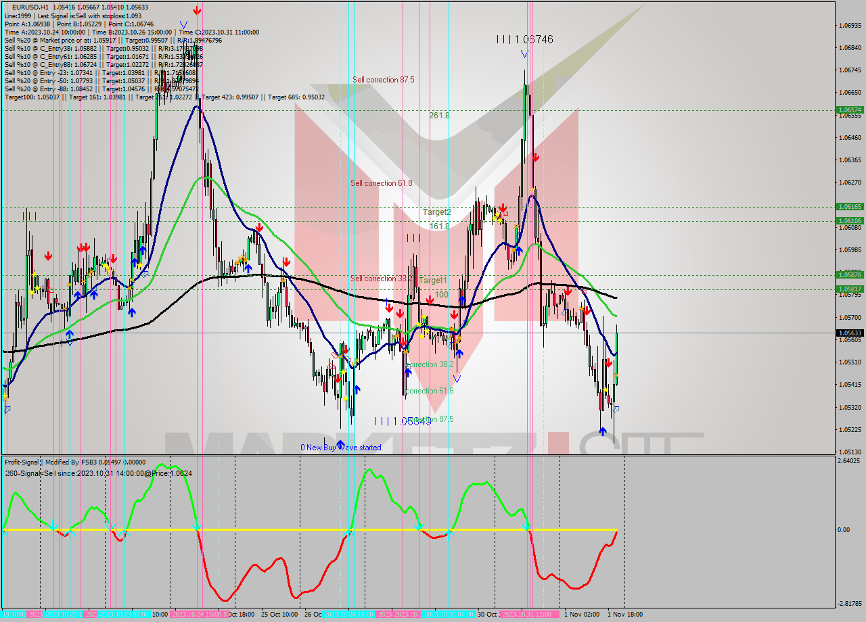The height and width of the screenshot is (622, 866).
Task: Click the 'Target 685: 0.95032' text
Action: pyautogui.click(x=296, y=97)
